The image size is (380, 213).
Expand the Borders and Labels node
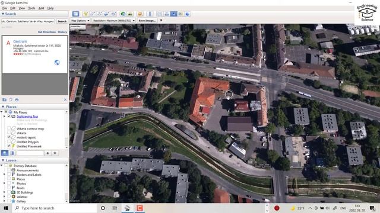(x=4, y=175)
